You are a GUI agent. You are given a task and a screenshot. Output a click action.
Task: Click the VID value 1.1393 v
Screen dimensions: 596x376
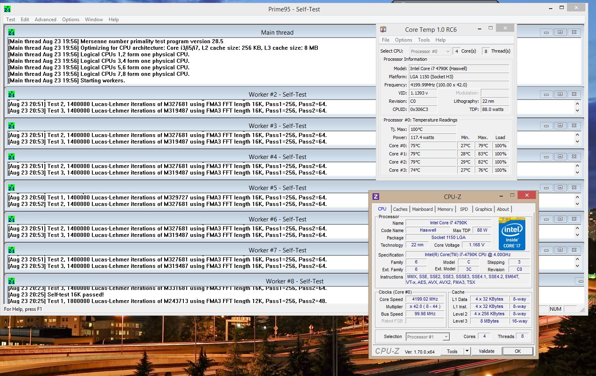point(423,93)
